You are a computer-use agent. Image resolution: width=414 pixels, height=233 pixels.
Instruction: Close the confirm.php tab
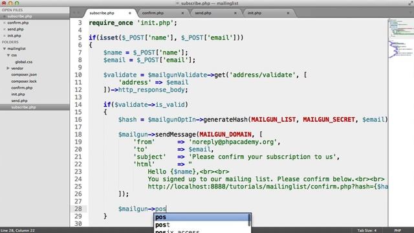(182, 13)
